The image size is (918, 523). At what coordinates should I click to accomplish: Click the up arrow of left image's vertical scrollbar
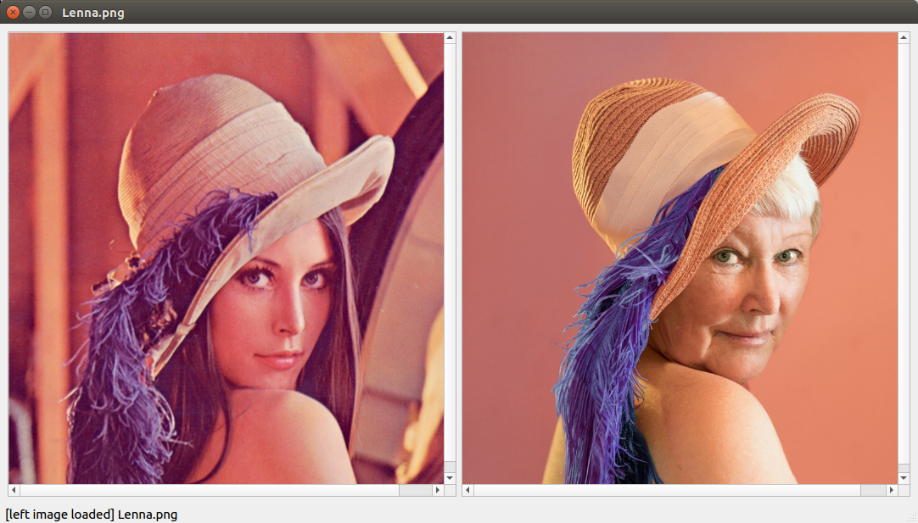[x=450, y=38]
